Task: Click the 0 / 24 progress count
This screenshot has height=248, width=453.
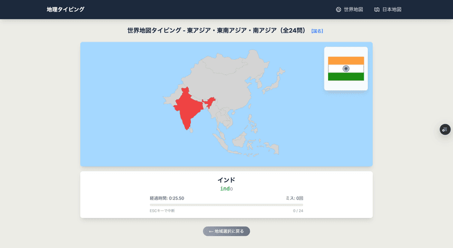Action: pyautogui.click(x=298, y=211)
